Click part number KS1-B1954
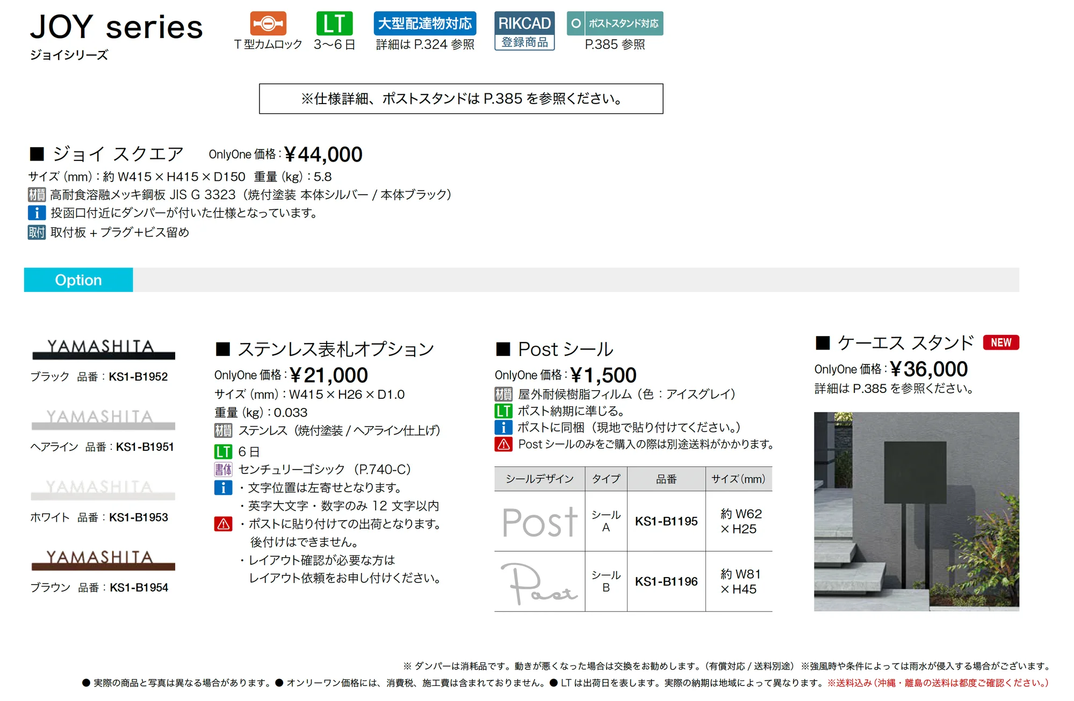The height and width of the screenshot is (701, 1074). (139, 588)
